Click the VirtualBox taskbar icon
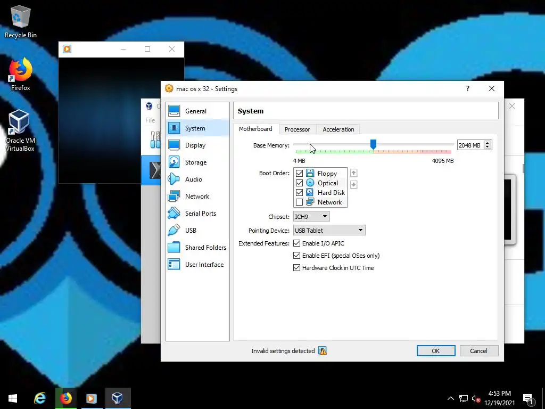Screen dimensions: 545x409 118,398
